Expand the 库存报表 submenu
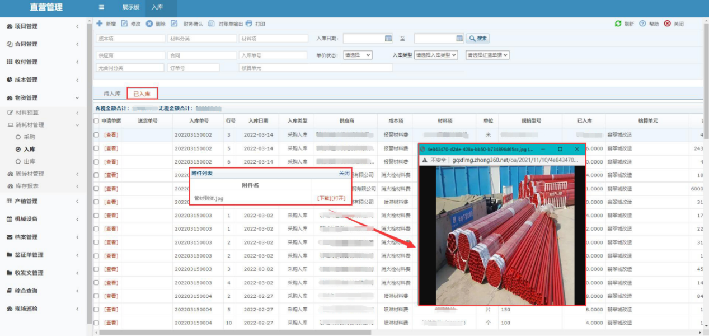The height and width of the screenshot is (336, 709). point(44,186)
